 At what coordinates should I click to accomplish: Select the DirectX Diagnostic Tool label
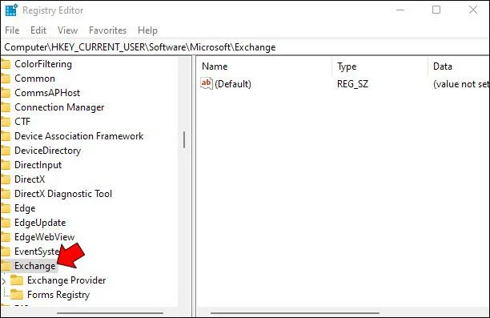pyautogui.click(x=63, y=194)
